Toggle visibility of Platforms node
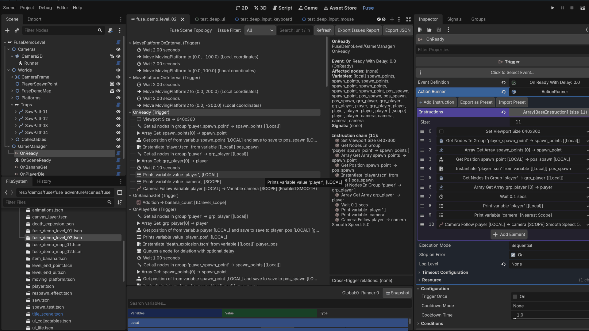 click(x=118, y=98)
